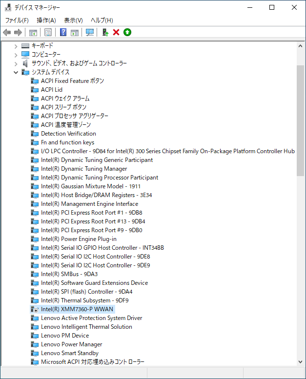Click the icon beside Detection Verification
The width and height of the screenshot is (306, 379).
click(x=35, y=134)
